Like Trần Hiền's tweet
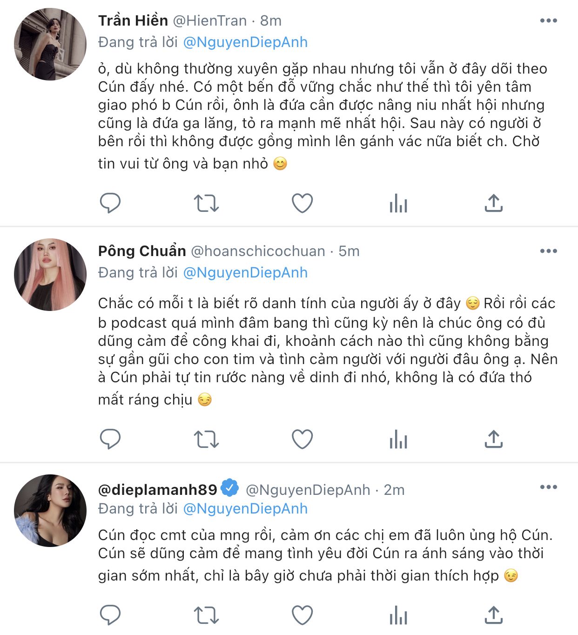The height and width of the screenshot is (635, 578). 302,203
